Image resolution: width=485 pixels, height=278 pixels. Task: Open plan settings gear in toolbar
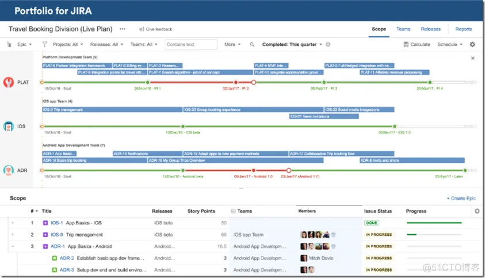coord(472,44)
